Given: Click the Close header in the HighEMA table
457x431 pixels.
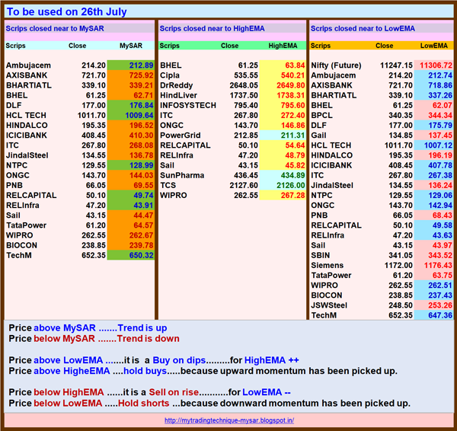Looking at the screenshot, I should (x=230, y=46).
